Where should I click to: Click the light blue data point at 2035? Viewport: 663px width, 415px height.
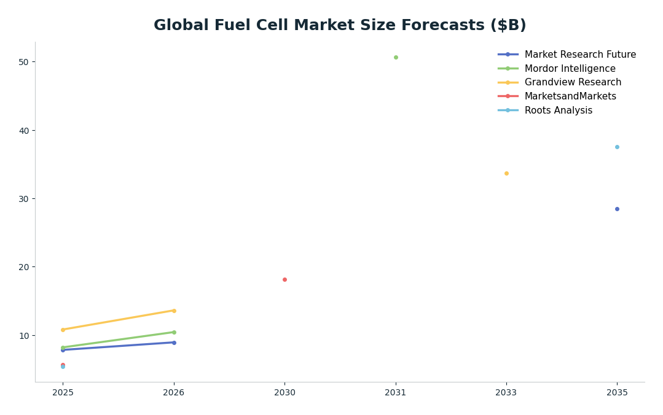coord(617,147)
